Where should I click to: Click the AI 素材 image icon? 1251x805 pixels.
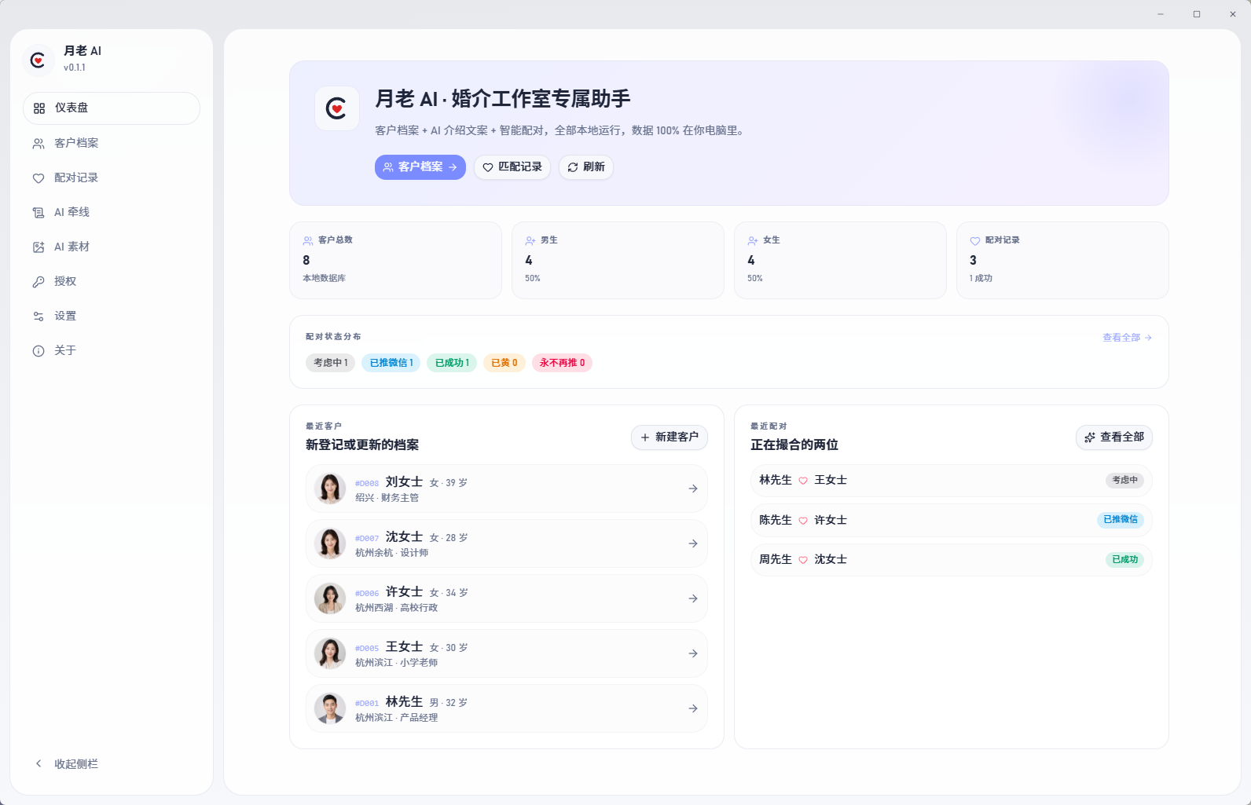coord(39,247)
